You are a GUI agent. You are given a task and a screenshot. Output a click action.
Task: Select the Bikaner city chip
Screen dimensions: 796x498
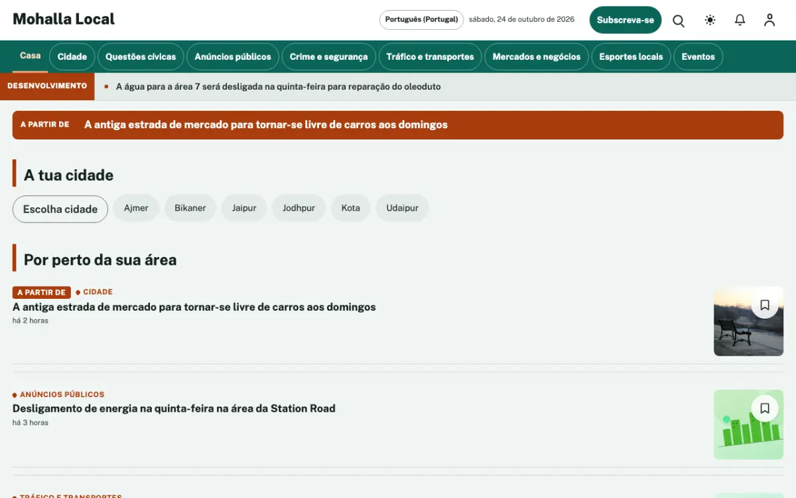pyautogui.click(x=190, y=208)
